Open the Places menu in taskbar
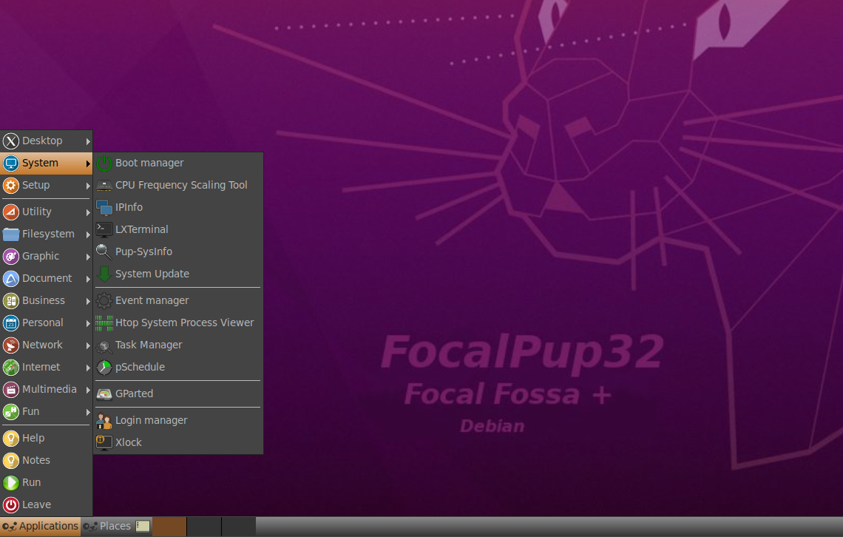The height and width of the screenshot is (537, 843). (x=107, y=526)
